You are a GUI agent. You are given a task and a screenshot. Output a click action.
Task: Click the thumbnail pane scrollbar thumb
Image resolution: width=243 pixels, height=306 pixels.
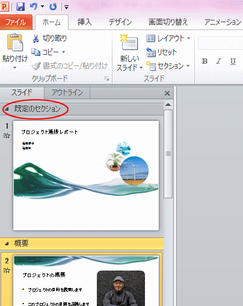coord(168,154)
